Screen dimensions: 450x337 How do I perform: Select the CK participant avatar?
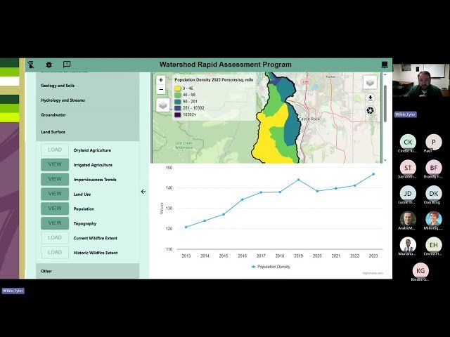408,142
